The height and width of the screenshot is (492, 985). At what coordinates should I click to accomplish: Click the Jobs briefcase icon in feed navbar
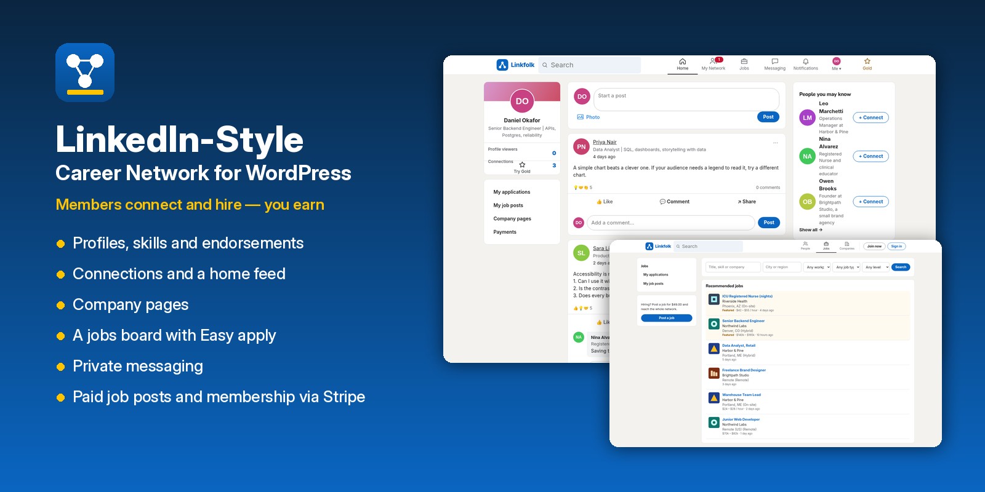(744, 61)
